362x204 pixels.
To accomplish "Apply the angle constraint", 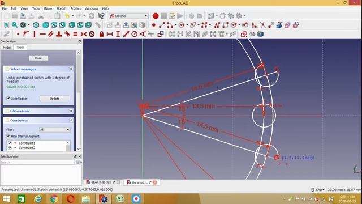I will tap(143, 34).
